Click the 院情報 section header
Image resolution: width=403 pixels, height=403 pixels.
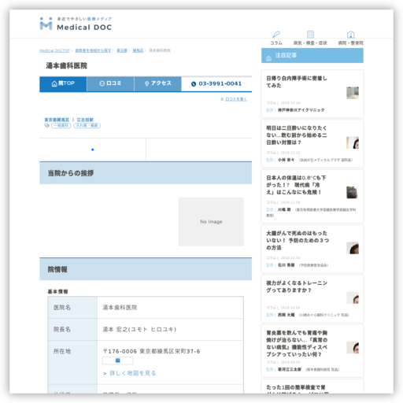point(146,269)
